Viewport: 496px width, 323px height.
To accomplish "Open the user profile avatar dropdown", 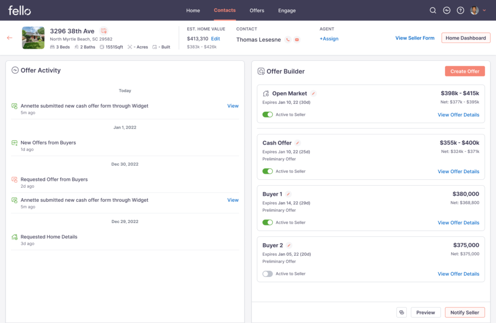I will 478,11.
